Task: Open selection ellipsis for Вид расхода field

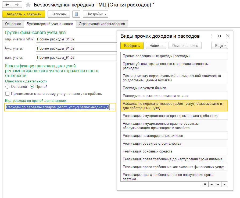Action: 112,107
